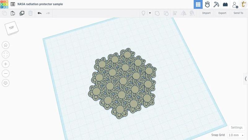Invite people with add-user icon

click(235, 5)
